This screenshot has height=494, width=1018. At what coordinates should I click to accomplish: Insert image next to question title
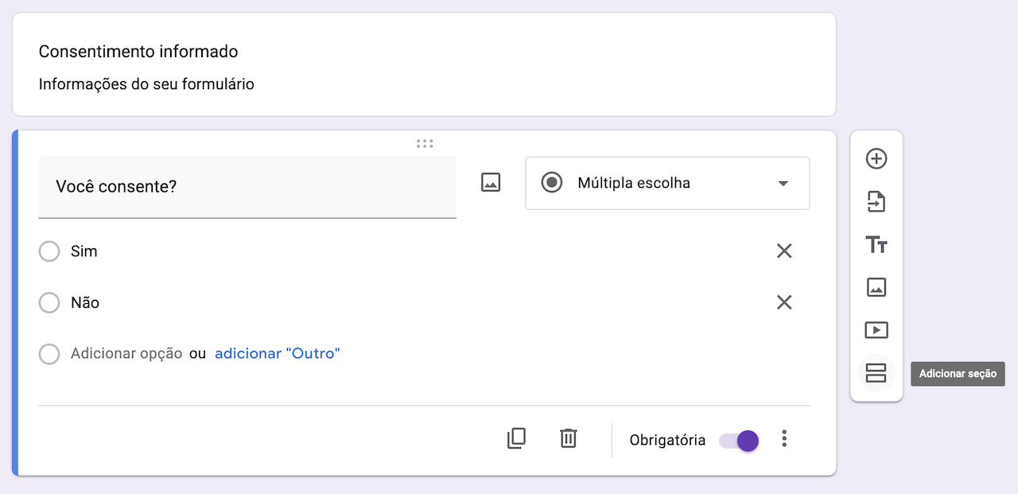pyautogui.click(x=491, y=183)
